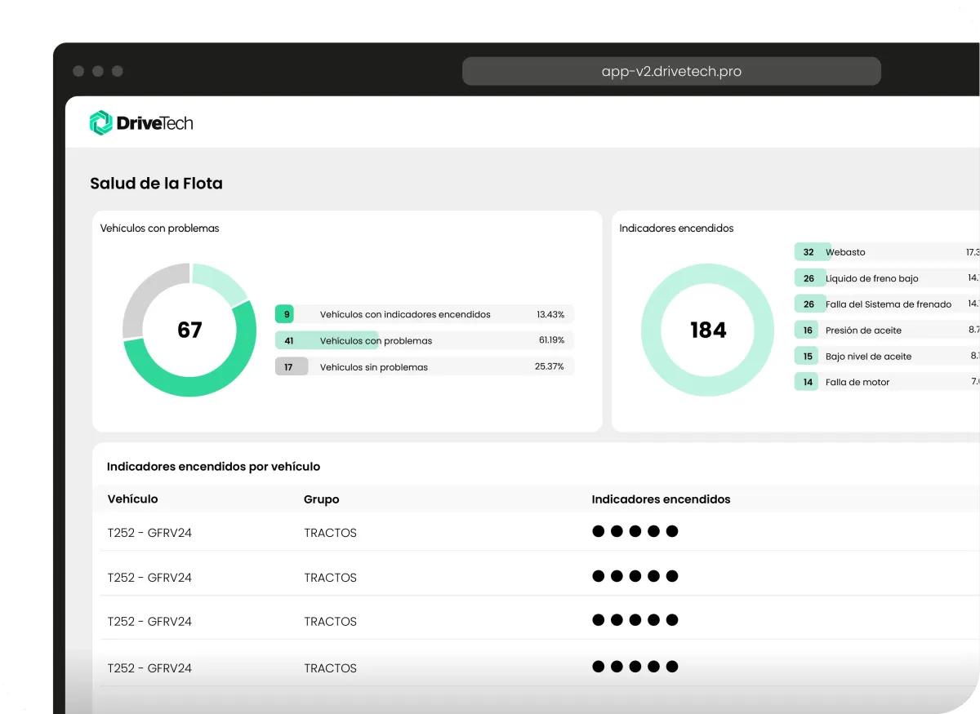
Task: Sort by the Vehículo column header
Action: [x=132, y=499]
